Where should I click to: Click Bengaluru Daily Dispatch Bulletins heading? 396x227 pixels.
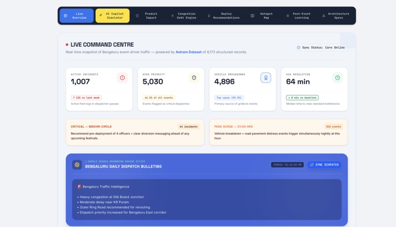pos(123,167)
